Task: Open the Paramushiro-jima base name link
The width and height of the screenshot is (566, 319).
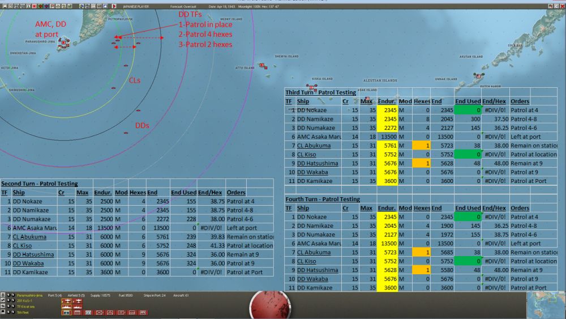Action: 29,296
